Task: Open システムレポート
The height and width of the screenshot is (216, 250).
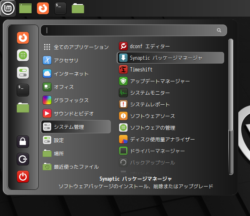Action: (170, 104)
